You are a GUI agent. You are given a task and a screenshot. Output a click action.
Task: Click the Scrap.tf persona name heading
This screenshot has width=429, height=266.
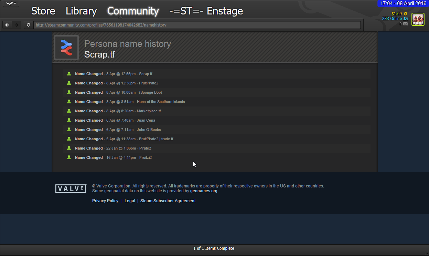99,54
